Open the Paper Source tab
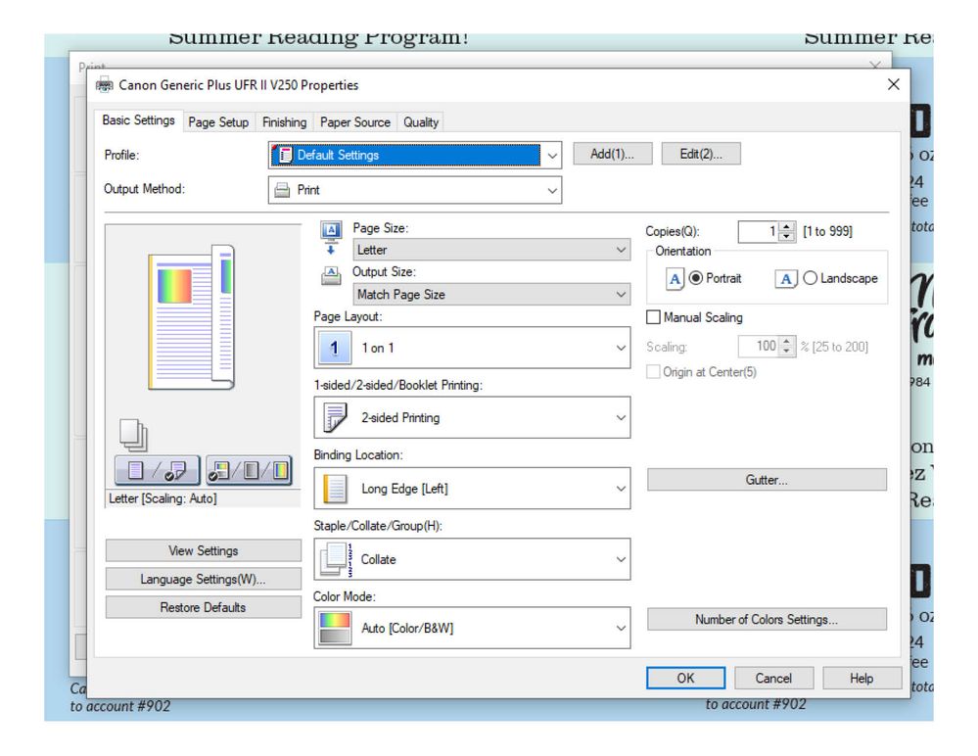 pyautogui.click(x=354, y=122)
